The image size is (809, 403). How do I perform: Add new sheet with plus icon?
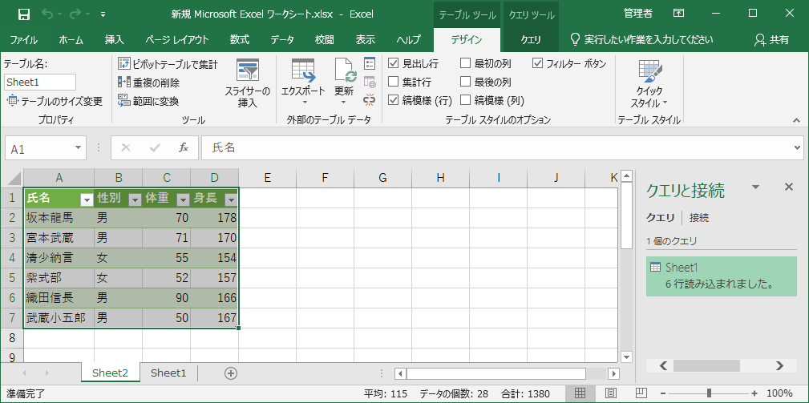coord(231,373)
